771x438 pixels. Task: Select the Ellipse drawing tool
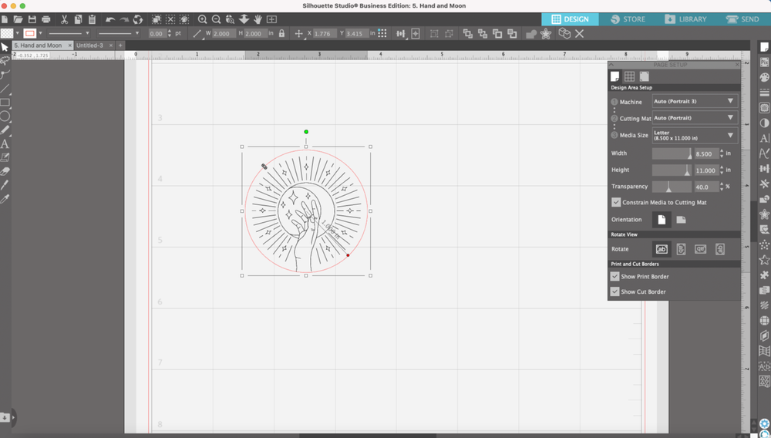5,116
